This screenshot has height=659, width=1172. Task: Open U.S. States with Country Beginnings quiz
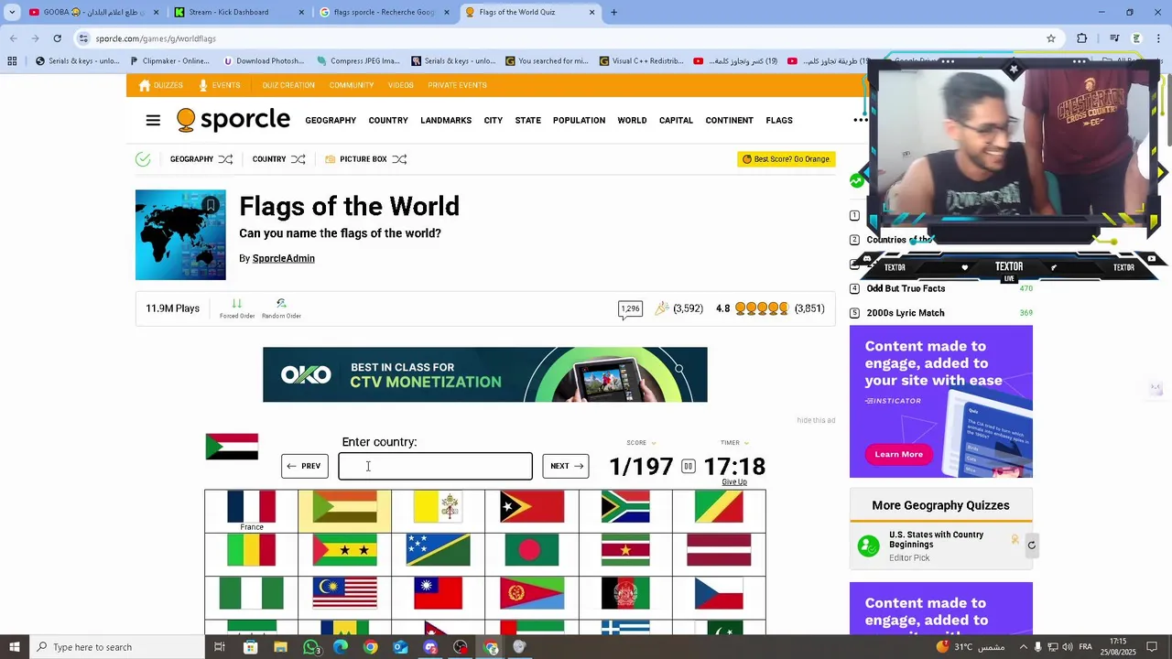click(936, 540)
